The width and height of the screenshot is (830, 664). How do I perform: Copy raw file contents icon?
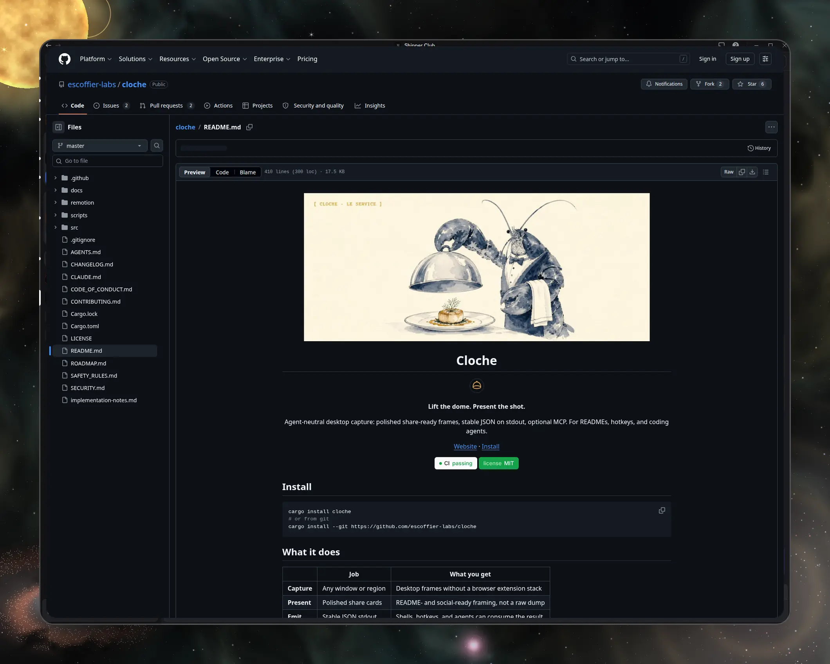pyautogui.click(x=742, y=172)
